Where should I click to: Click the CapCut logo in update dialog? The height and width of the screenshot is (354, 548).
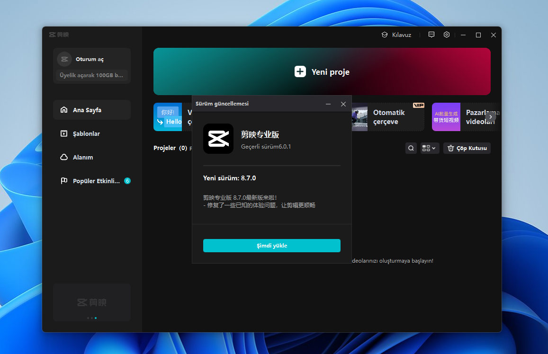[218, 139]
